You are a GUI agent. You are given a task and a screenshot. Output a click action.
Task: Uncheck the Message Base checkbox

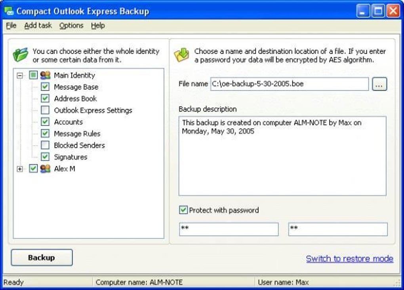point(45,87)
